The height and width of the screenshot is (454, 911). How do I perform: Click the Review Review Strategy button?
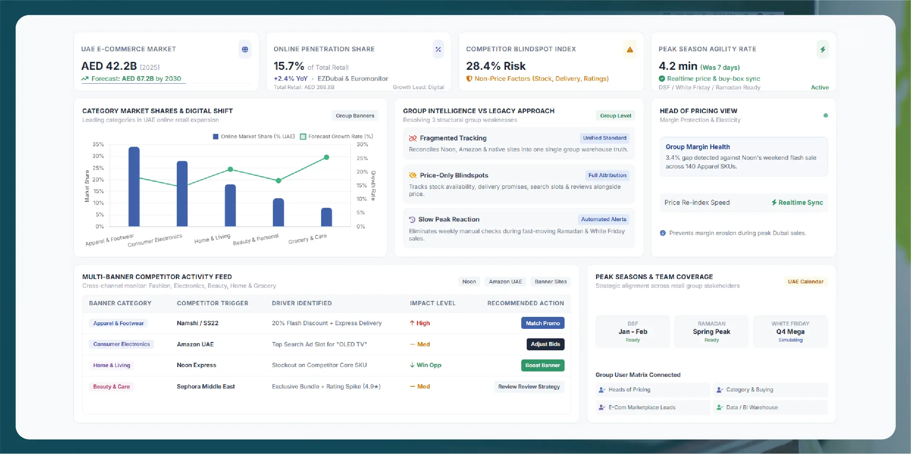click(x=529, y=387)
